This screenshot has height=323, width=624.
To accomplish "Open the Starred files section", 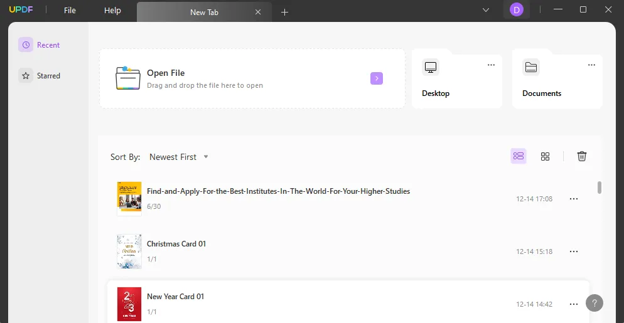I will click(x=40, y=76).
